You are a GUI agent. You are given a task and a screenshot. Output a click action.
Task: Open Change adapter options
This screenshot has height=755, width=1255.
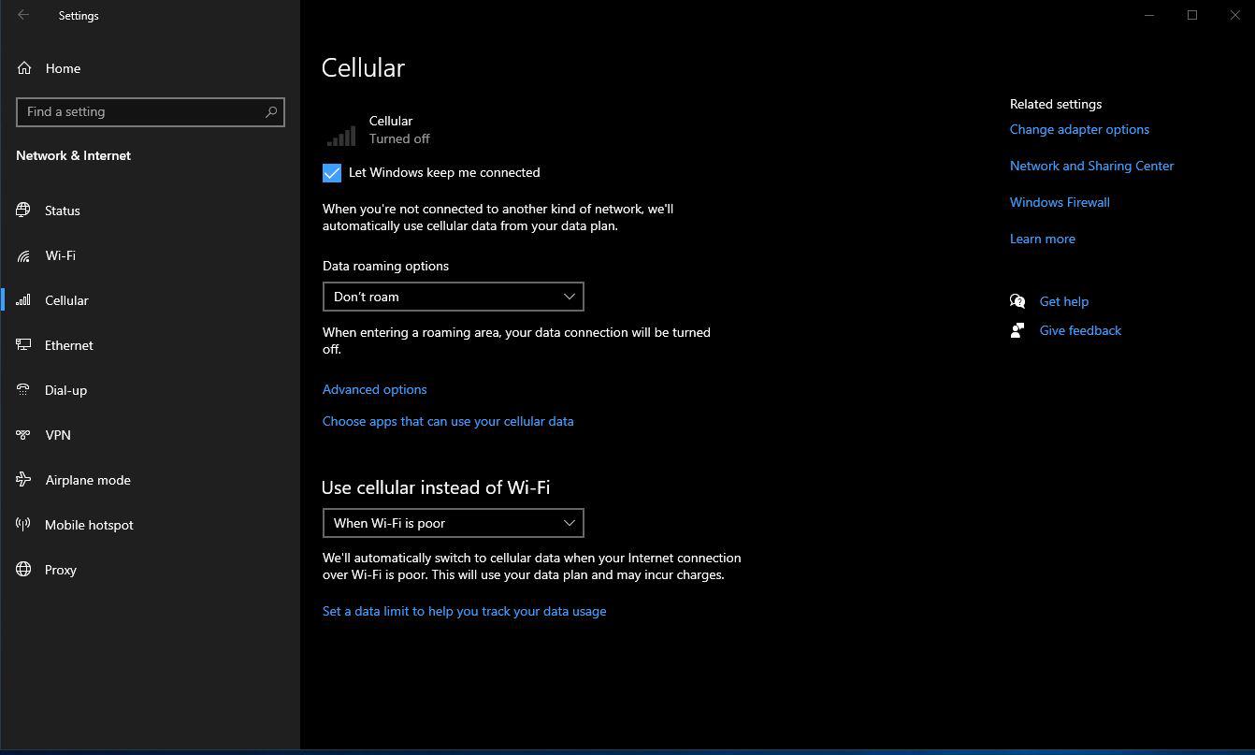pyautogui.click(x=1079, y=129)
